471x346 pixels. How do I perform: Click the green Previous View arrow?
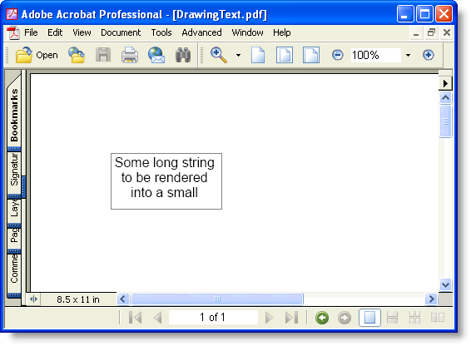322,318
